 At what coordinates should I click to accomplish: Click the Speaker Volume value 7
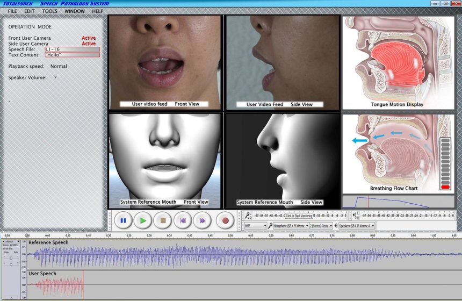55,77
